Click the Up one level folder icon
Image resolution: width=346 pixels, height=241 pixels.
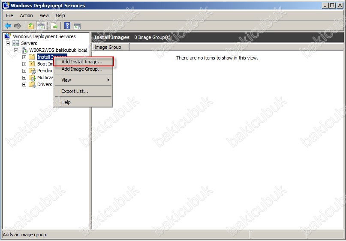(x=31, y=26)
